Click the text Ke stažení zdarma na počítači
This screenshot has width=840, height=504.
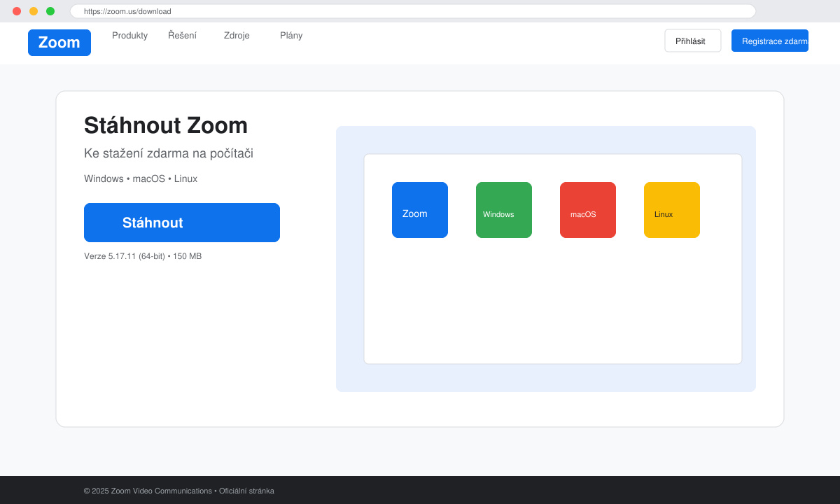point(169,153)
